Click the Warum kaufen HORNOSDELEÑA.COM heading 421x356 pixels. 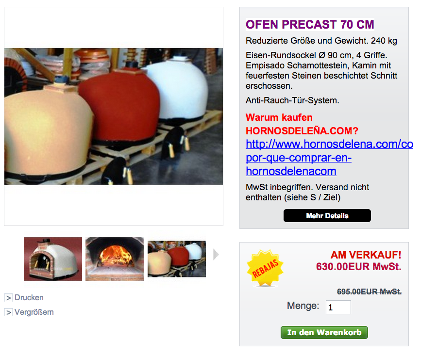(x=302, y=124)
